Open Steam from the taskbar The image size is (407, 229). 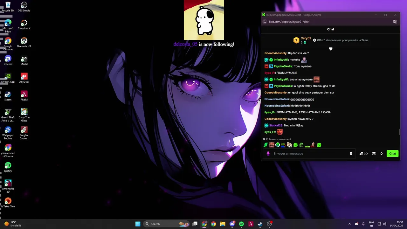click(x=260, y=224)
